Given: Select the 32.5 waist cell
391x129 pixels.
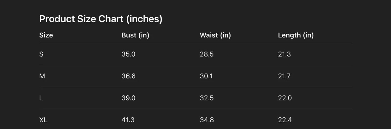Looking at the screenshot, I should pyautogui.click(x=207, y=98).
